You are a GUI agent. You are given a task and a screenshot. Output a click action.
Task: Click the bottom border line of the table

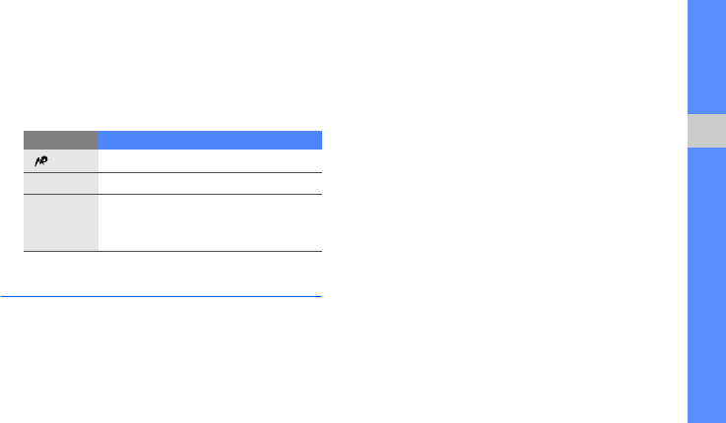click(x=172, y=251)
